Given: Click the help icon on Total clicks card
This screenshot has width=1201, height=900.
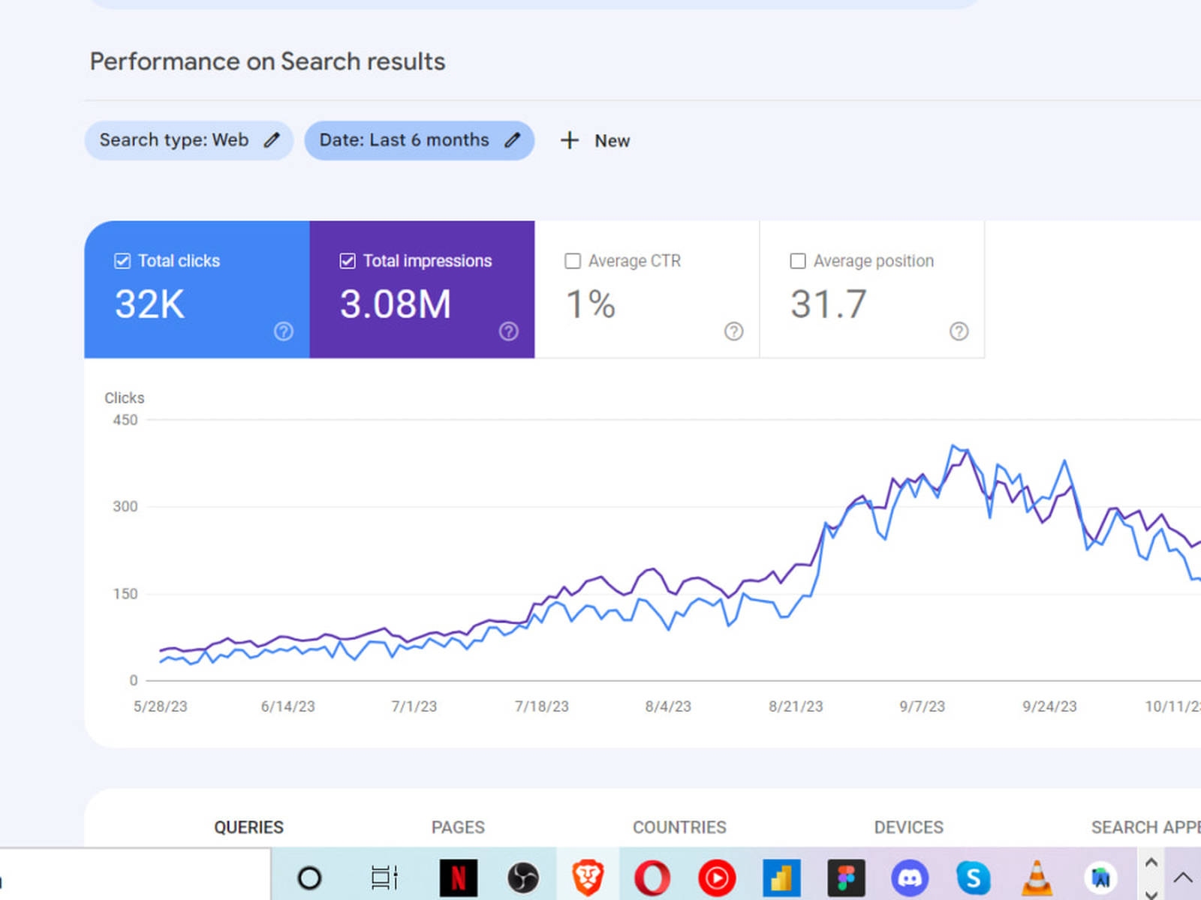Looking at the screenshot, I should (x=283, y=331).
